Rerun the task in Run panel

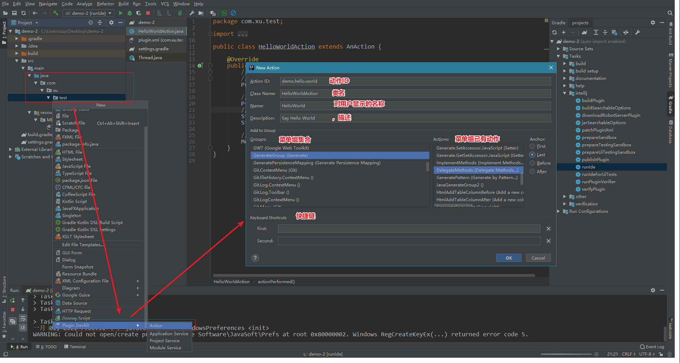coord(13,300)
